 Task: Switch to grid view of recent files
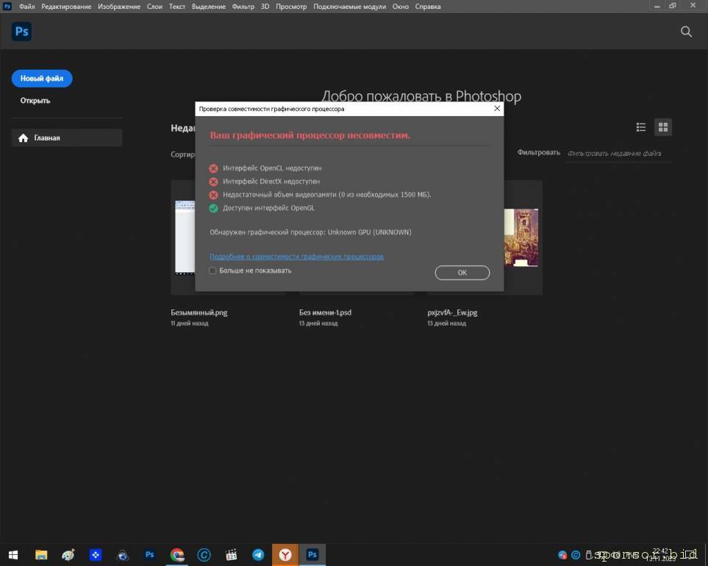point(663,127)
